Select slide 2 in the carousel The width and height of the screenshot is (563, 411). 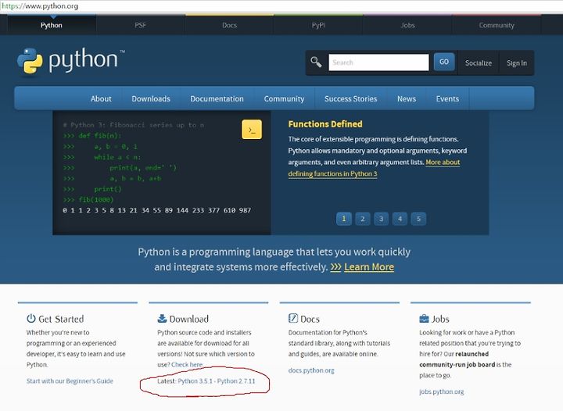363,219
